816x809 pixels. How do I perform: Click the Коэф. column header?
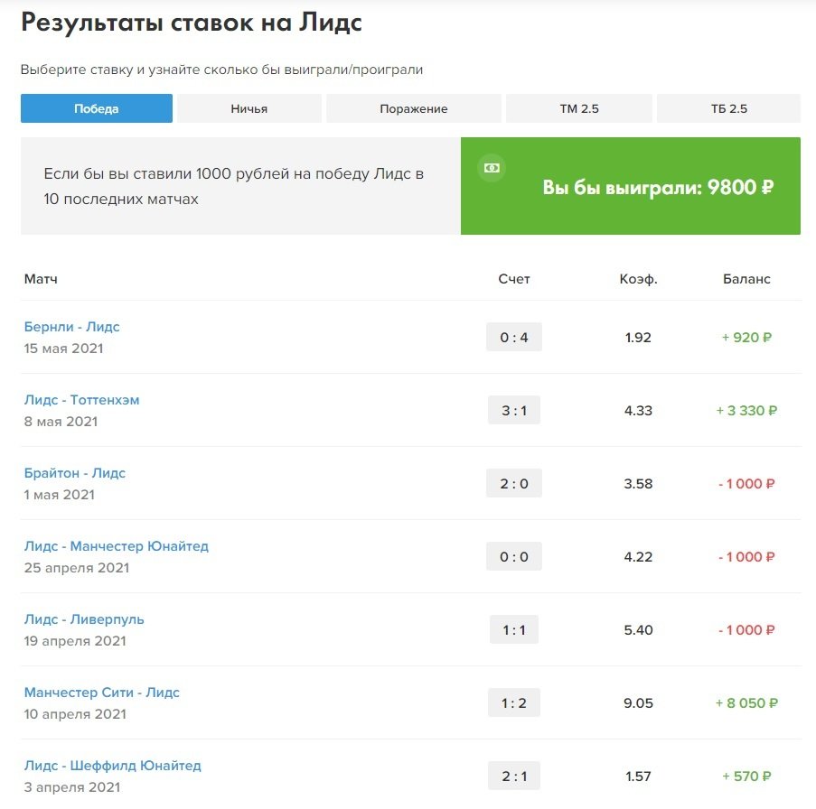pyautogui.click(x=638, y=279)
